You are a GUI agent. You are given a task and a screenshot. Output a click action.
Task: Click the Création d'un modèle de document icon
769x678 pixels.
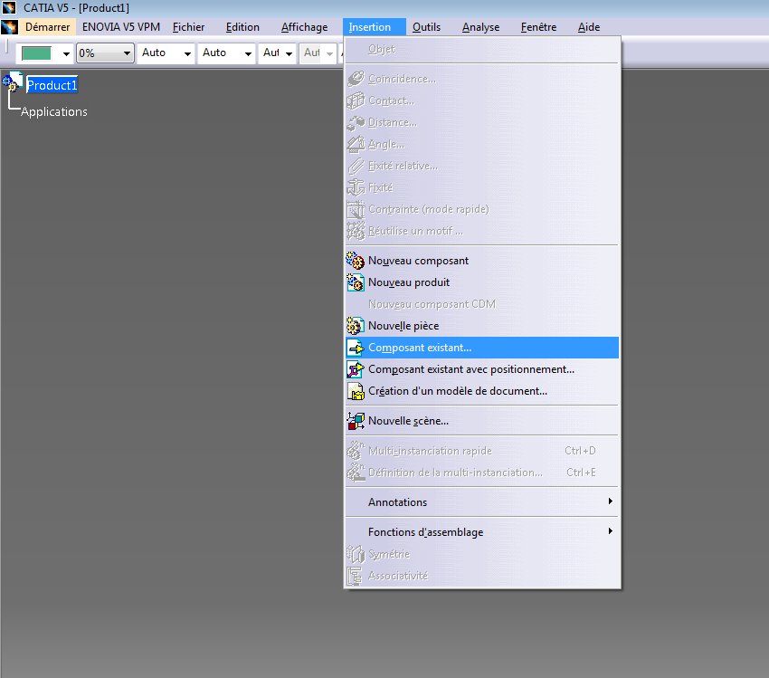click(355, 391)
